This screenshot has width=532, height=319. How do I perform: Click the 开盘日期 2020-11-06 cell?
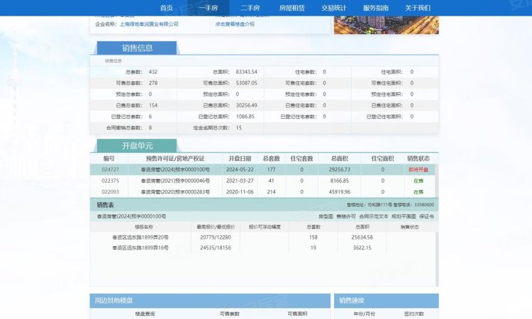[240, 192]
